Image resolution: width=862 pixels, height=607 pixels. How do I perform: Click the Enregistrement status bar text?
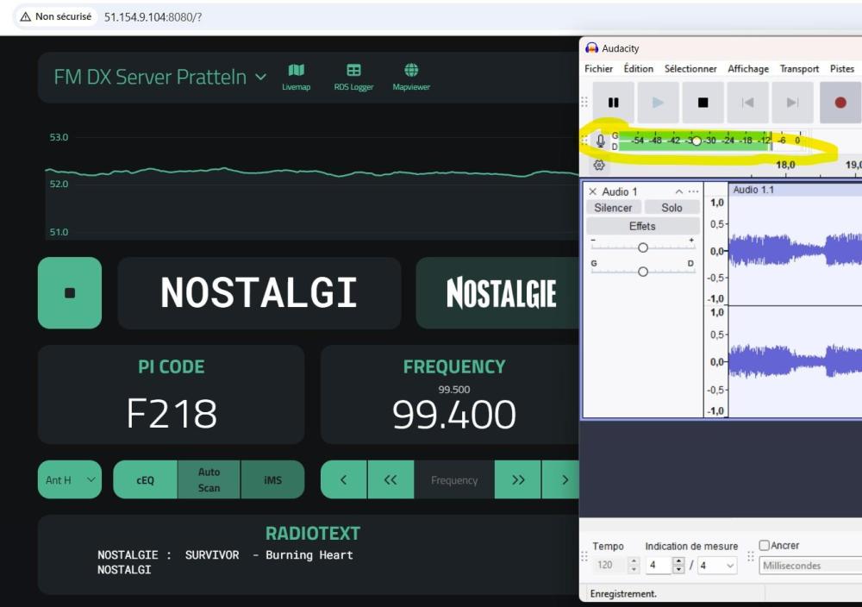[x=623, y=594]
